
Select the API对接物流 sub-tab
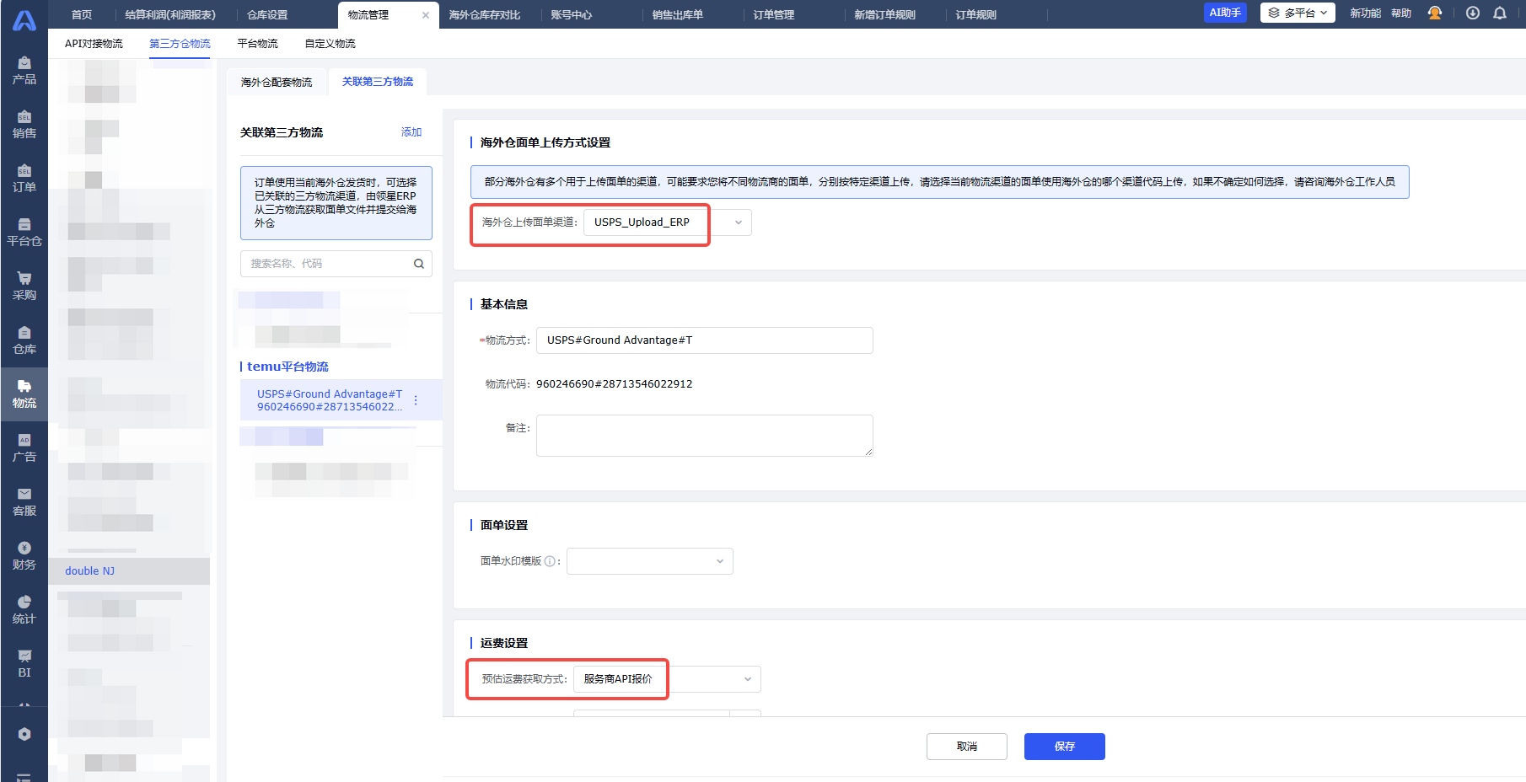94,44
